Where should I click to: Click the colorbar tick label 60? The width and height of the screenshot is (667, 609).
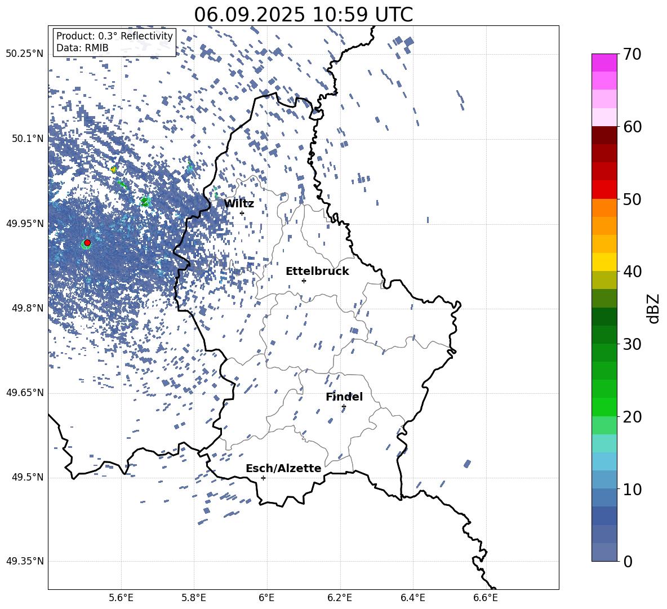[x=632, y=127]
